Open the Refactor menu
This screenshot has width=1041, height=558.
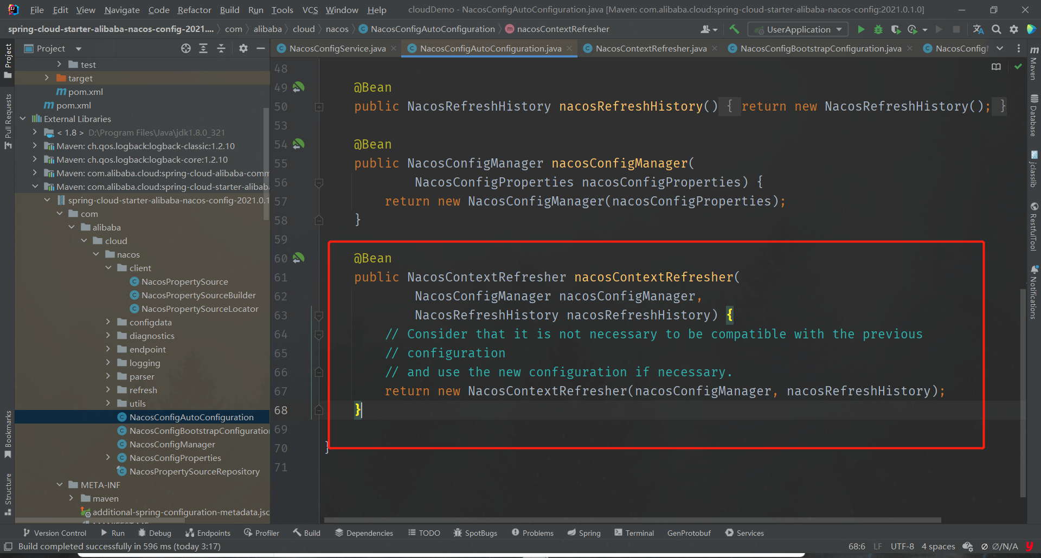194,10
